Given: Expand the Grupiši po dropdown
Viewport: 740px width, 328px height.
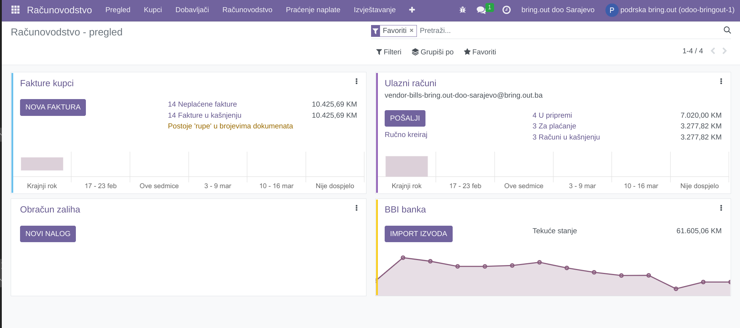Looking at the screenshot, I should coord(433,52).
